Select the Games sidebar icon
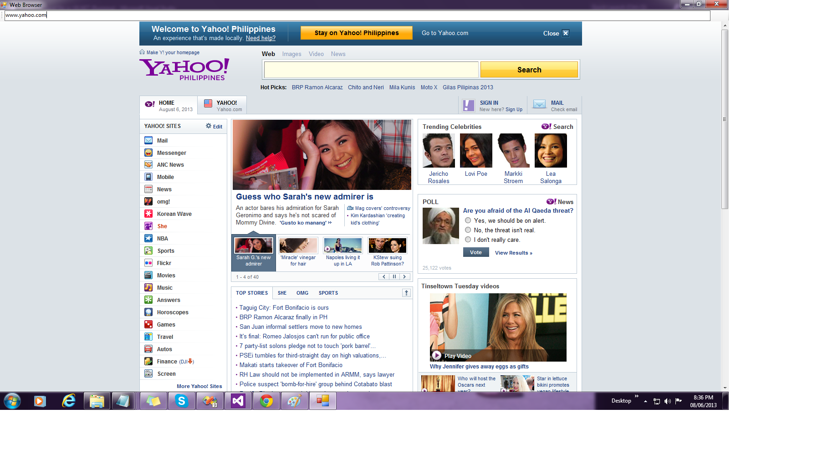The height and width of the screenshot is (470, 838). point(148,324)
